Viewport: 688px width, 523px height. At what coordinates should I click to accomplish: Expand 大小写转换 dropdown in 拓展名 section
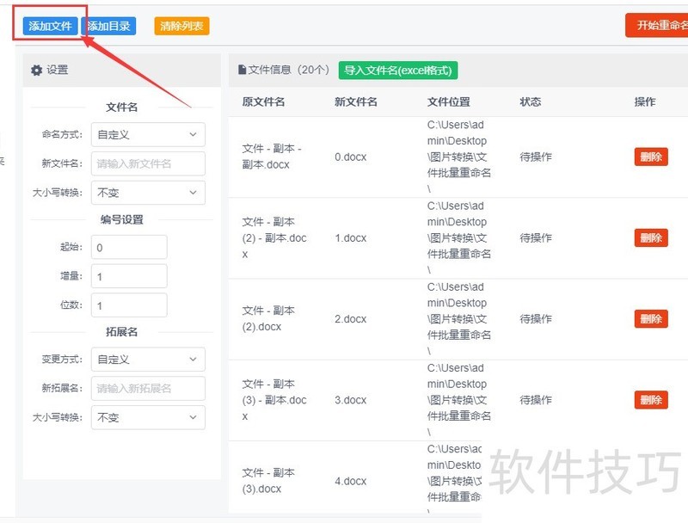pos(148,417)
